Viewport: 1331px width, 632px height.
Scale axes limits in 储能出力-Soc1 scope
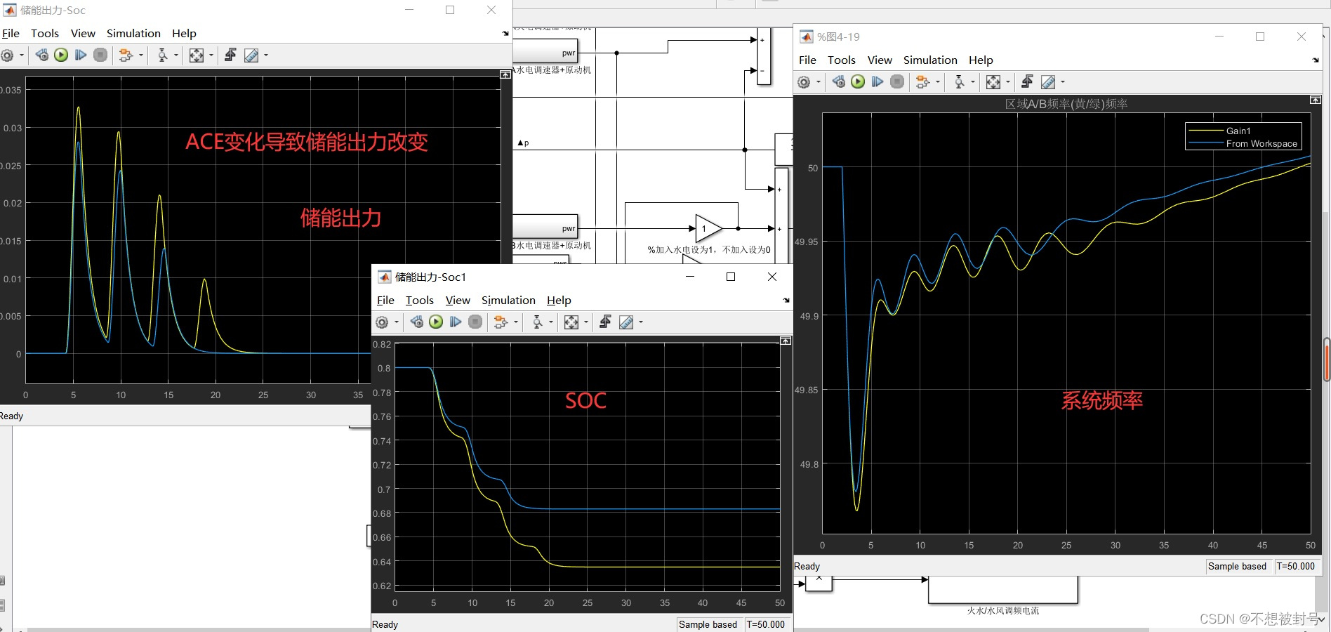click(571, 322)
